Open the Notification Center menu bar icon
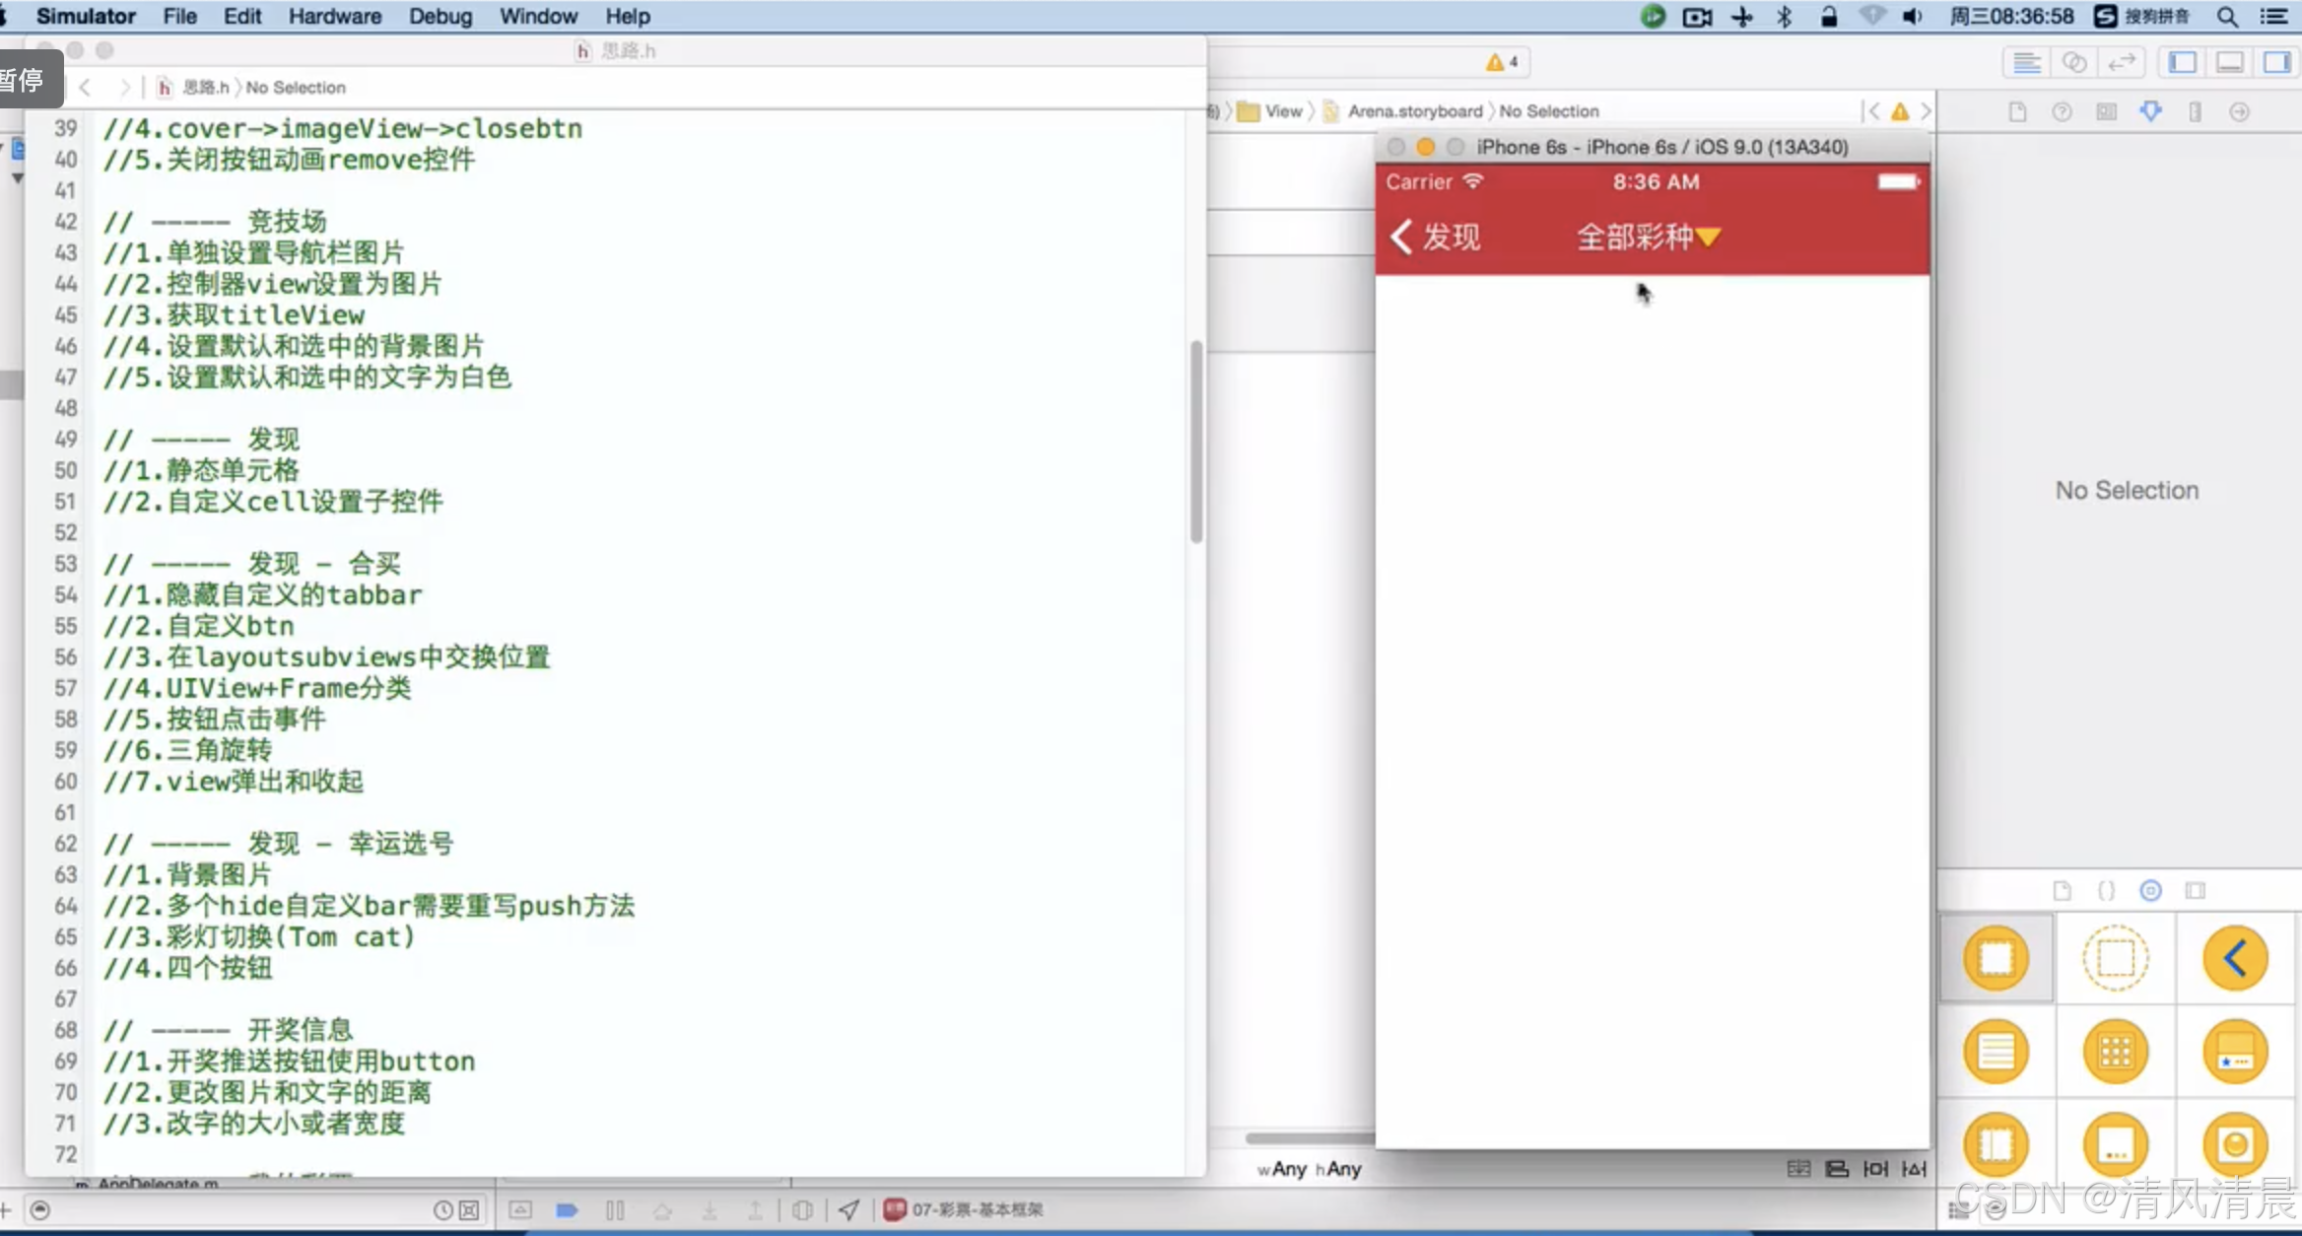Image resolution: width=2302 pixels, height=1236 pixels. [2274, 16]
